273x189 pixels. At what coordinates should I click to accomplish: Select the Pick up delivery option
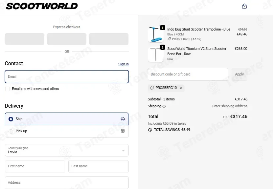pyautogui.click(x=67, y=131)
